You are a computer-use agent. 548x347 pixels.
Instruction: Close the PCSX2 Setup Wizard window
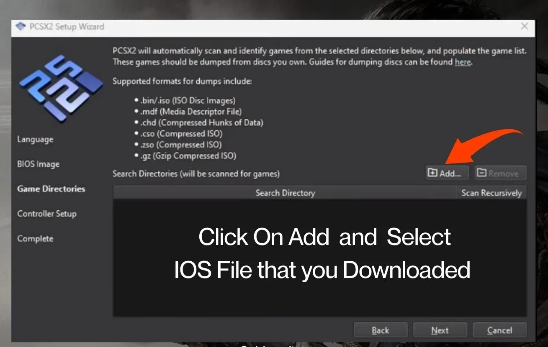pyautogui.click(x=524, y=26)
